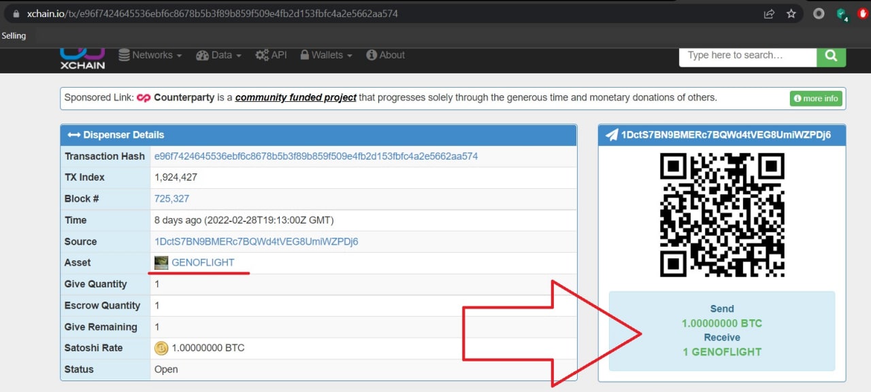Click the green shield extension icon

(x=842, y=14)
